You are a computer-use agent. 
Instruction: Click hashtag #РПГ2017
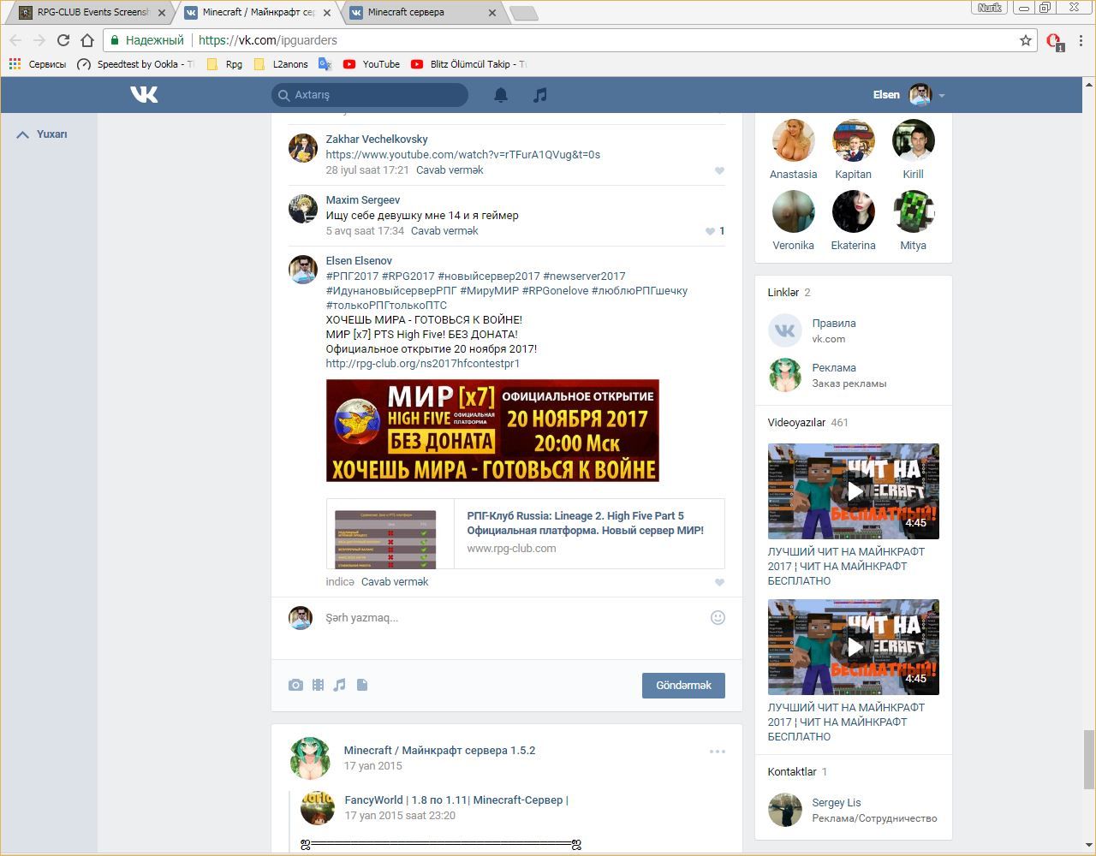(x=352, y=276)
